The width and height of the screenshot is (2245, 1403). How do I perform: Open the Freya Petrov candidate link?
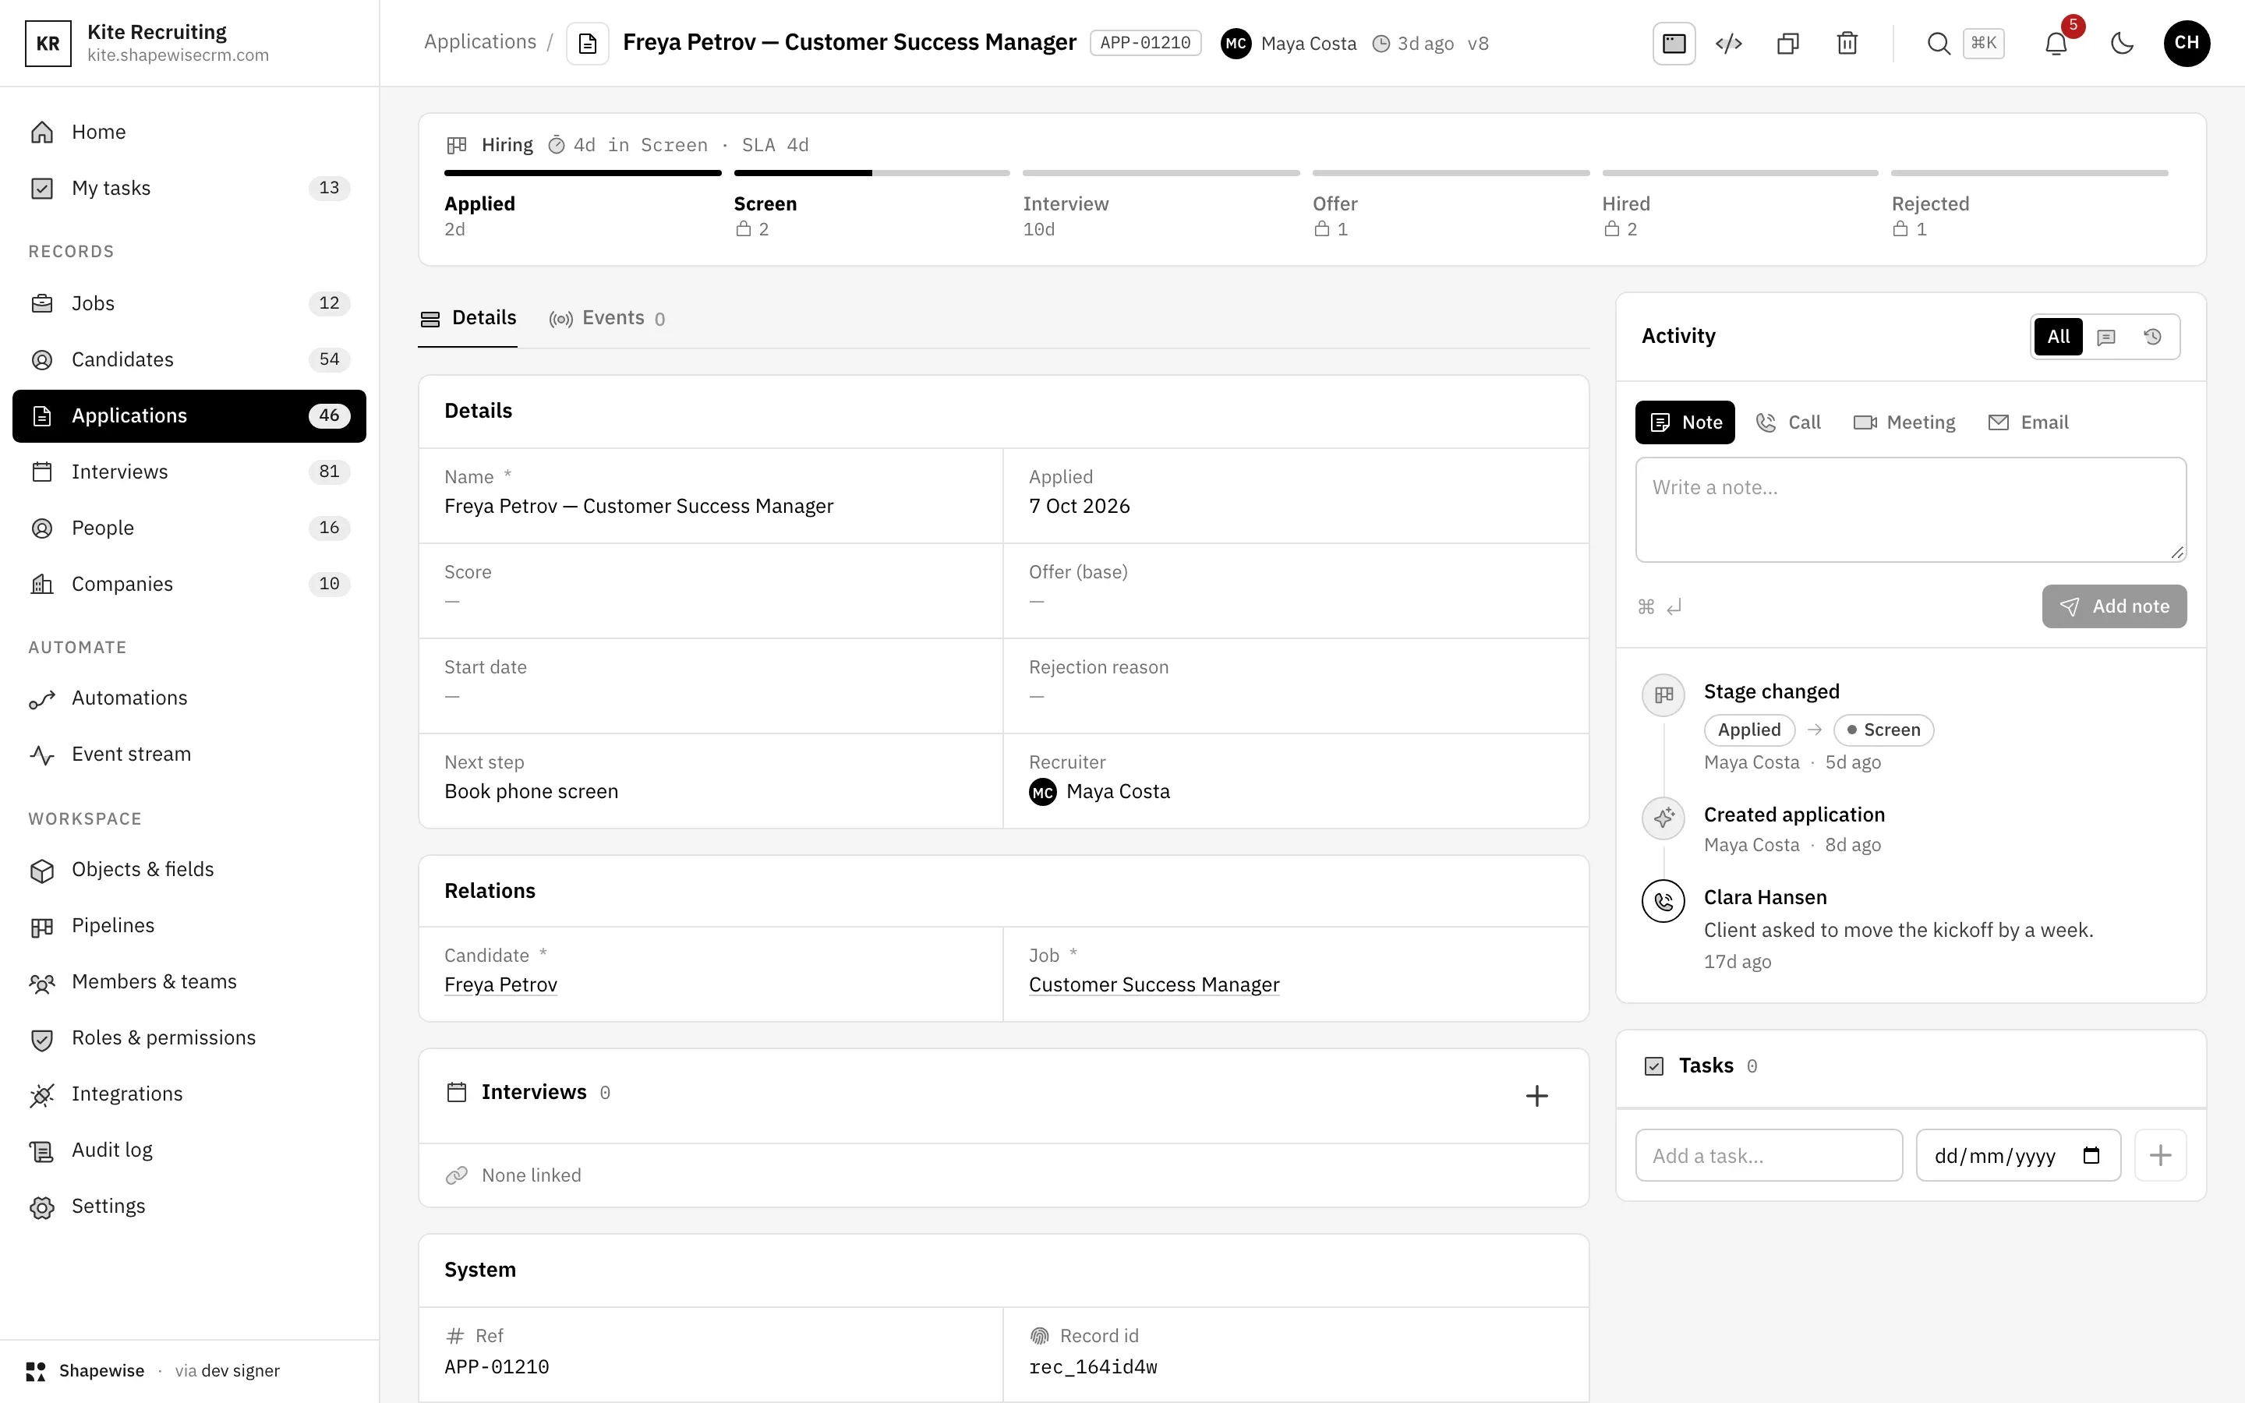click(x=501, y=984)
